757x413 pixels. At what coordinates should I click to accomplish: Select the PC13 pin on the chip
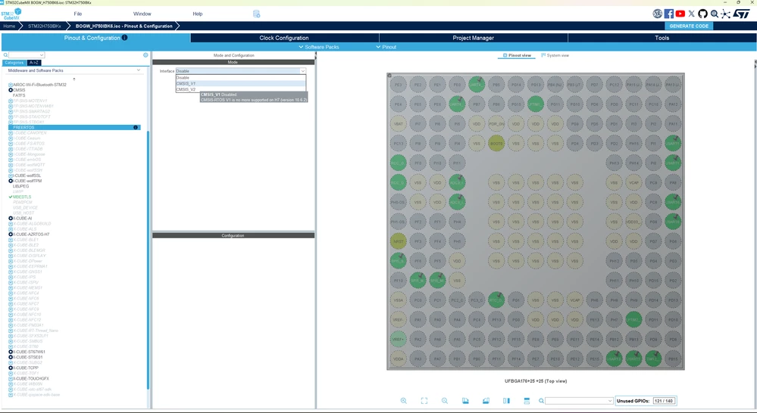[x=398, y=143]
